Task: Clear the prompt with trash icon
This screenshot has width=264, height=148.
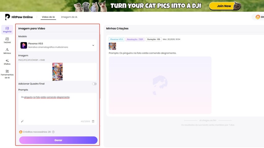Action: click(93, 121)
